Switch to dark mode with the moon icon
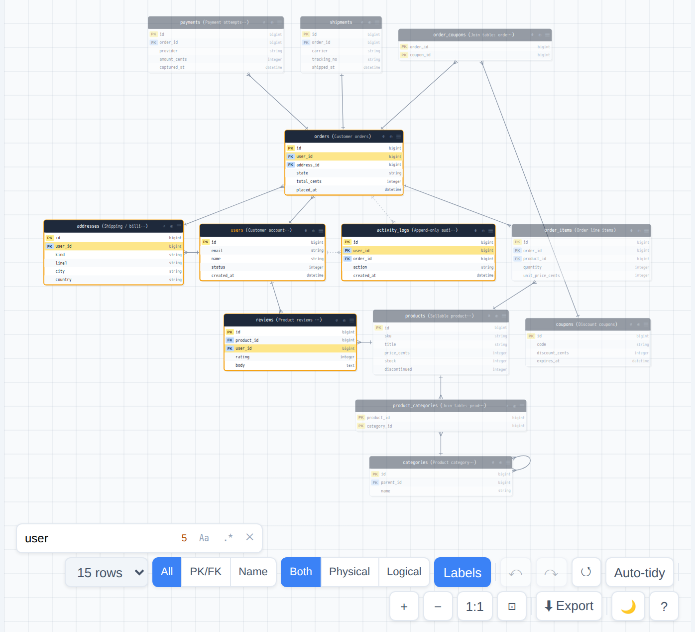The height and width of the screenshot is (632, 695). 628,607
